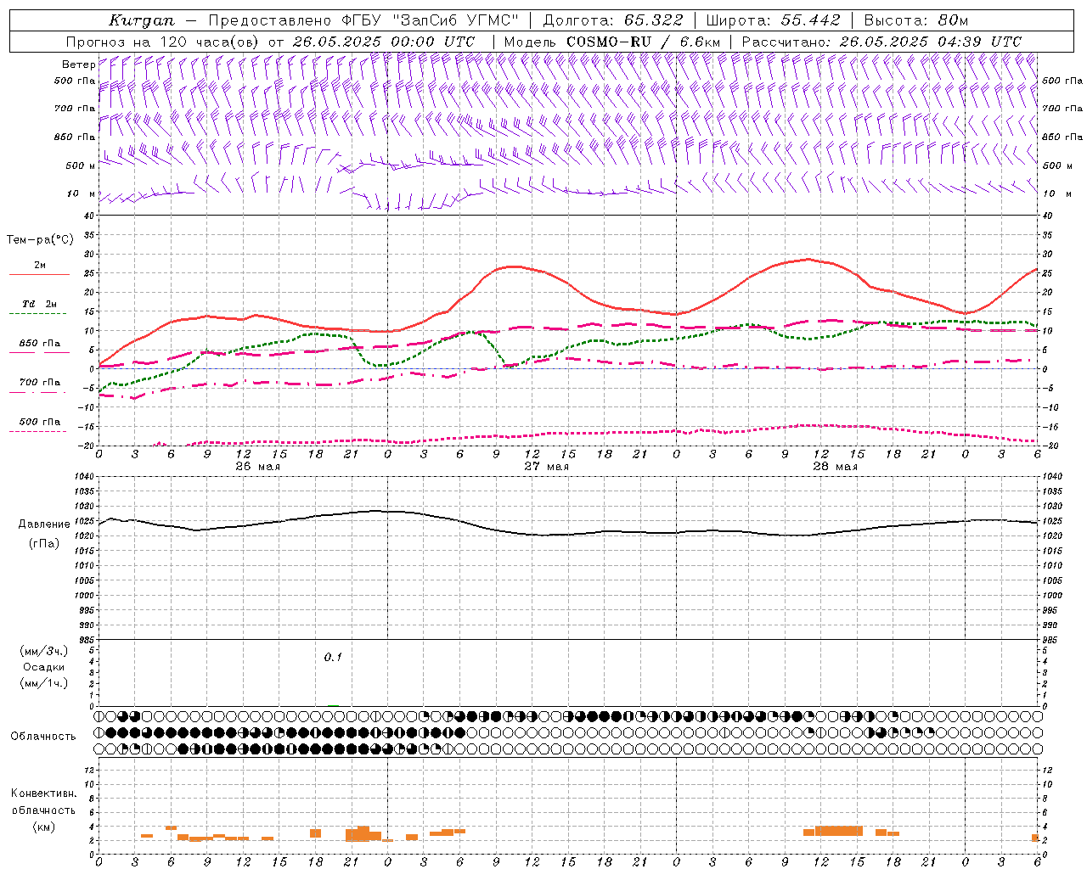Click the dash-dot 700 гПа temperature legend line

tap(37, 391)
